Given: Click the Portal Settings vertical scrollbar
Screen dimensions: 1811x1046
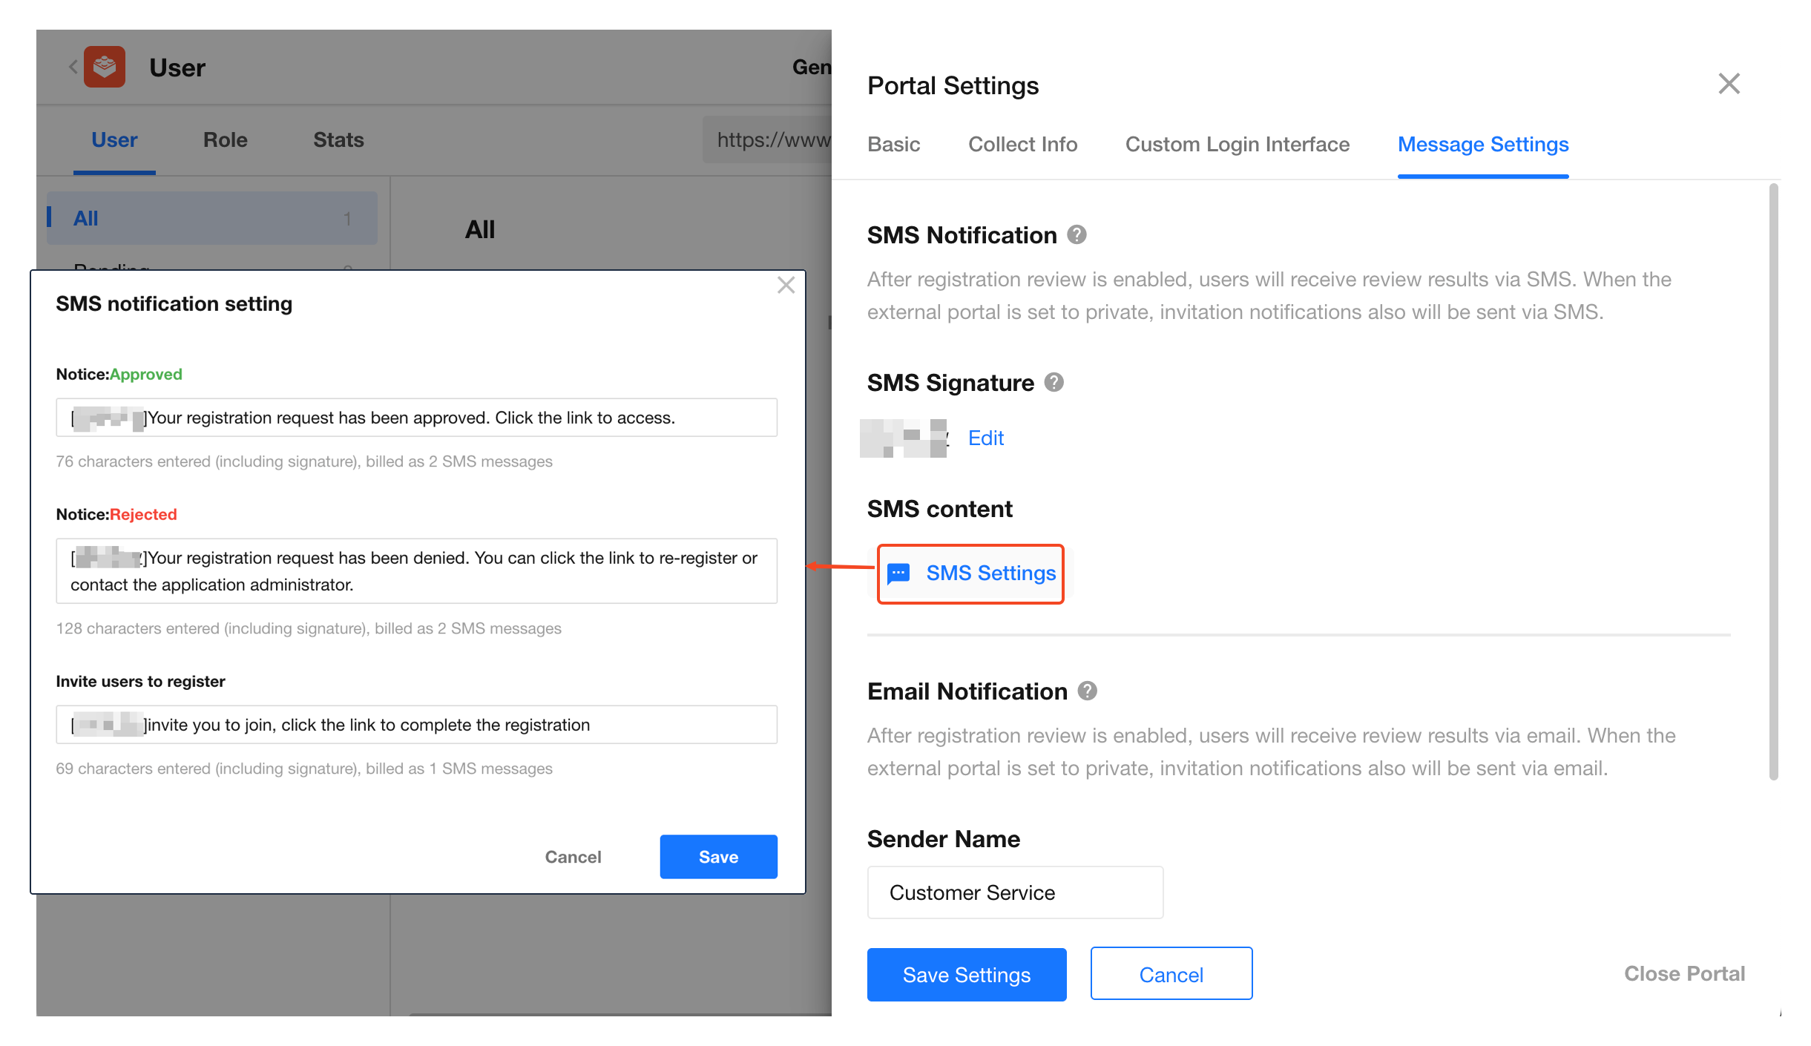Looking at the screenshot, I should pos(1773,482).
